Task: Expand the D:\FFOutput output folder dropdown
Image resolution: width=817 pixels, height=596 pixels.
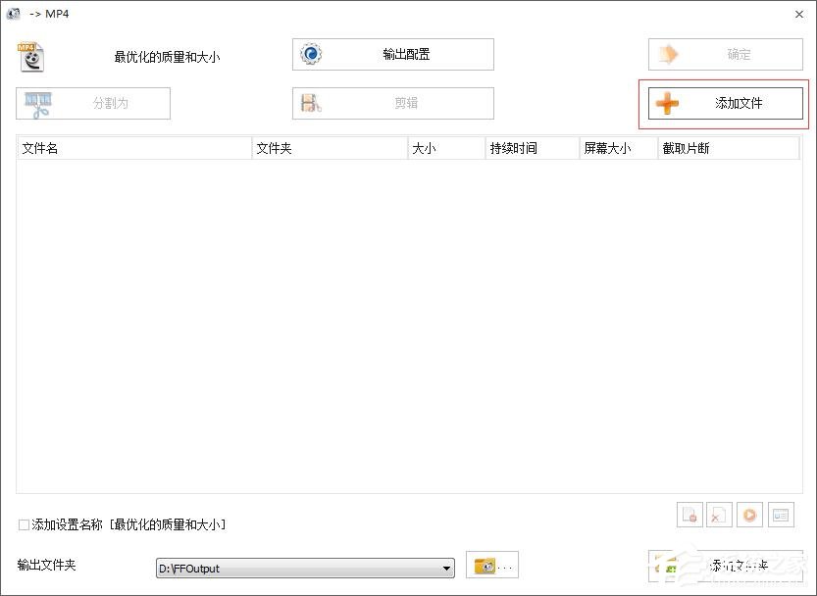Action: (446, 569)
